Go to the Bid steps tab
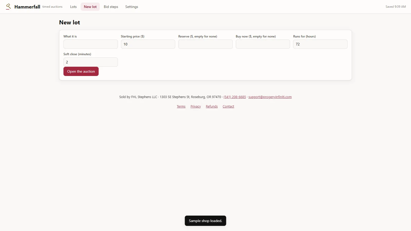Image resolution: width=411 pixels, height=231 pixels. pos(111,7)
